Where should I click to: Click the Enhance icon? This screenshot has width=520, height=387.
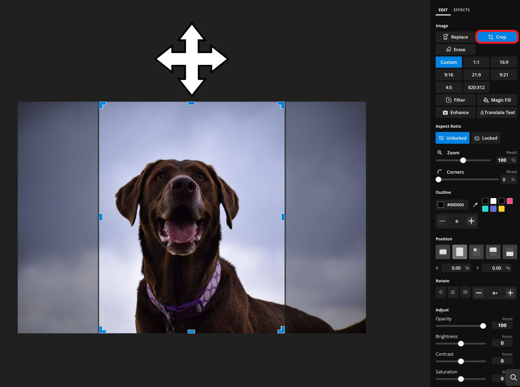(445, 112)
